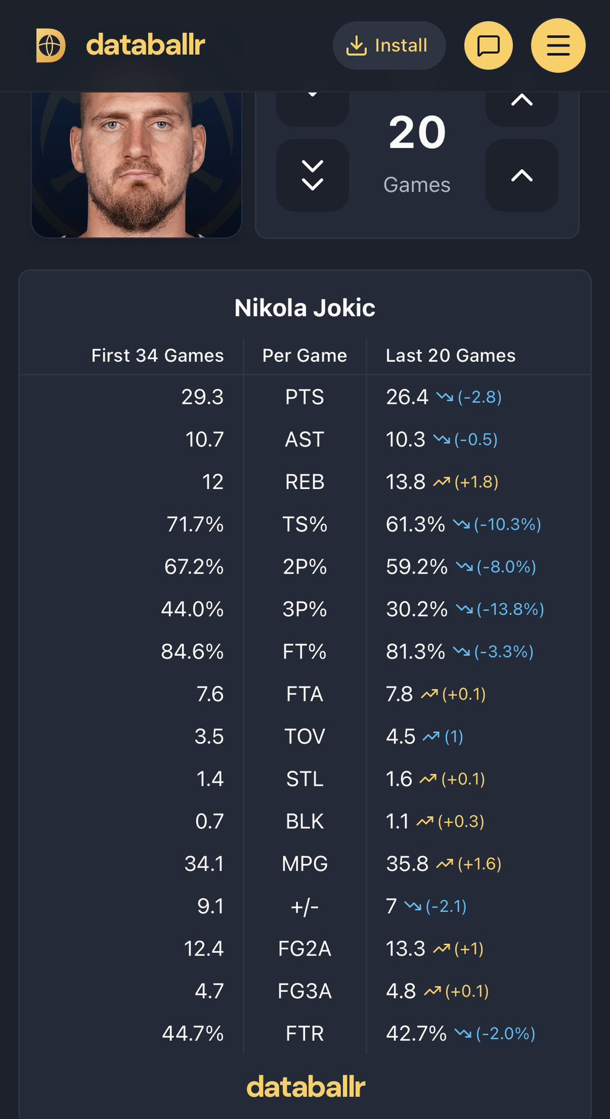Open the databallr logo home icon

click(50, 46)
